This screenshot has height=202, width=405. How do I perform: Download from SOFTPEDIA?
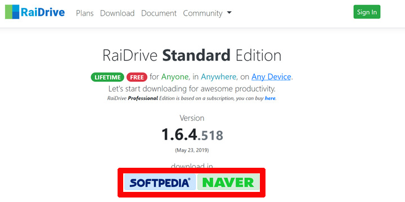pyautogui.click(x=160, y=182)
